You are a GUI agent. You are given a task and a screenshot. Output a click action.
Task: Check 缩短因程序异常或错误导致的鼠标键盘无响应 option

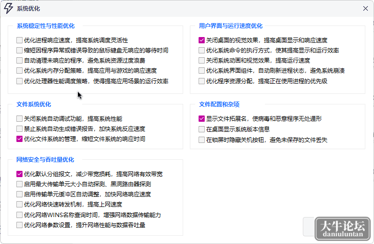pyautogui.click(x=19, y=51)
